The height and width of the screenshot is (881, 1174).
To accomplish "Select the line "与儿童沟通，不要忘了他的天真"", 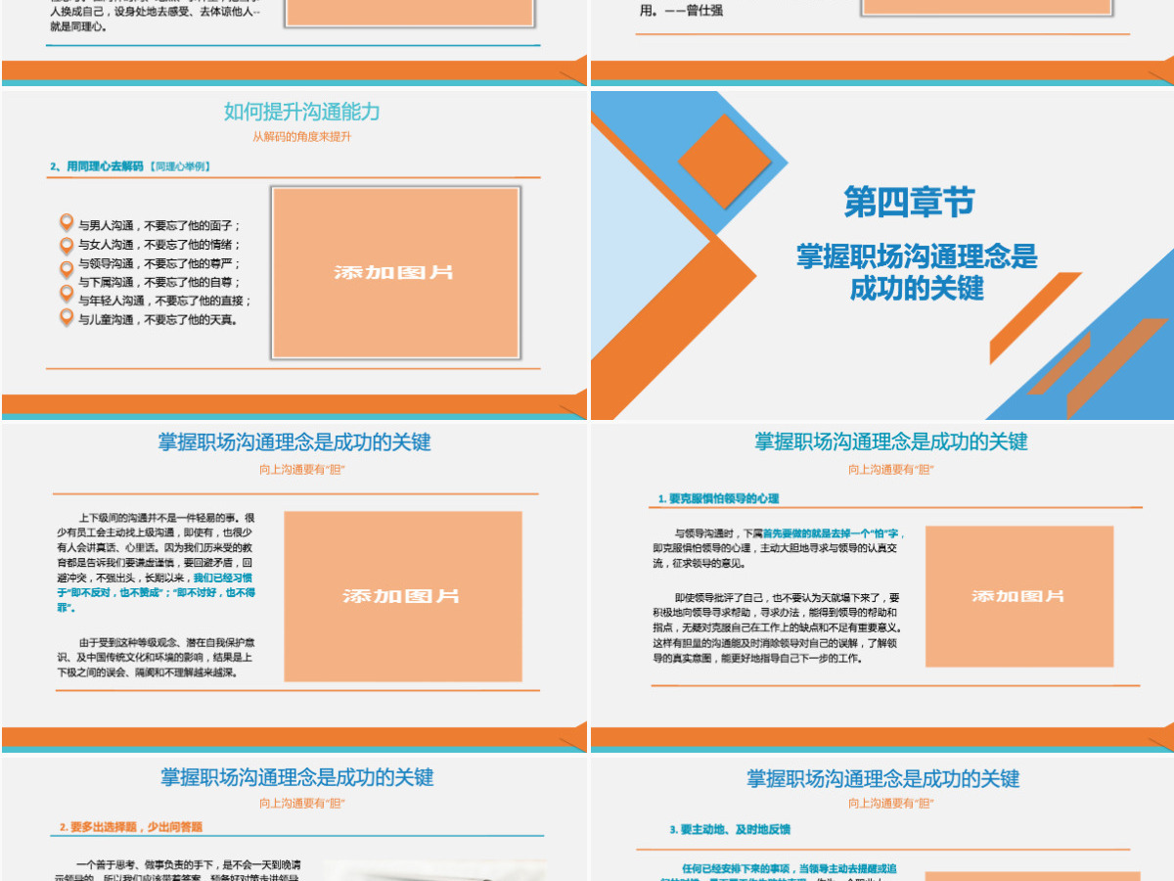I will tap(158, 319).
